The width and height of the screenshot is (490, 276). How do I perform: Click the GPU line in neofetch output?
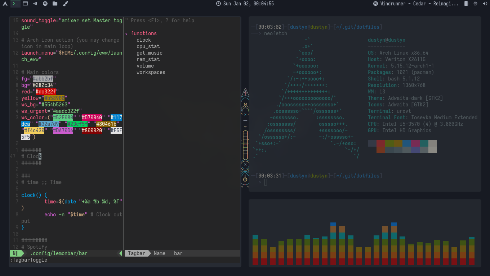[x=400, y=130]
